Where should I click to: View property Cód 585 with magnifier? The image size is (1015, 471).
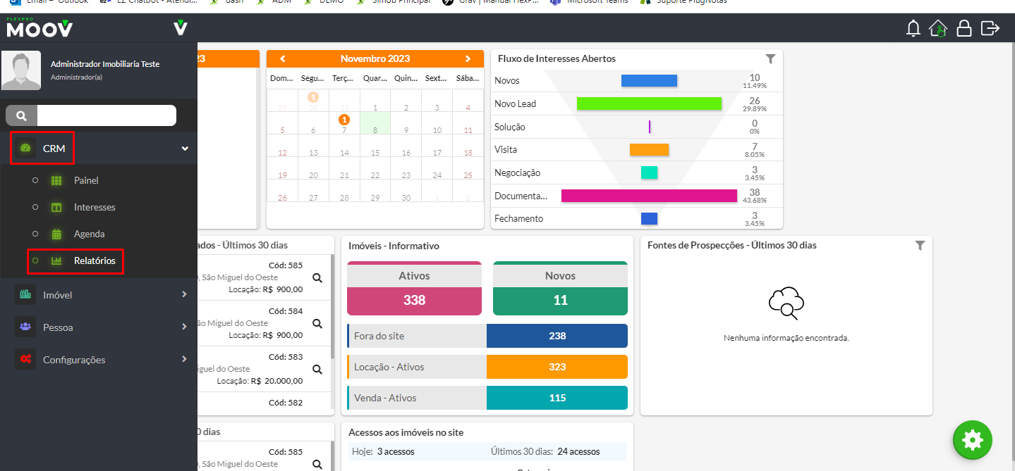[317, 278]
